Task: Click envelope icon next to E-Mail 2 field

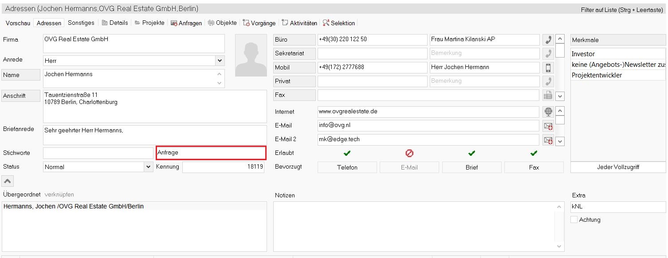Action: click(548, 140)
